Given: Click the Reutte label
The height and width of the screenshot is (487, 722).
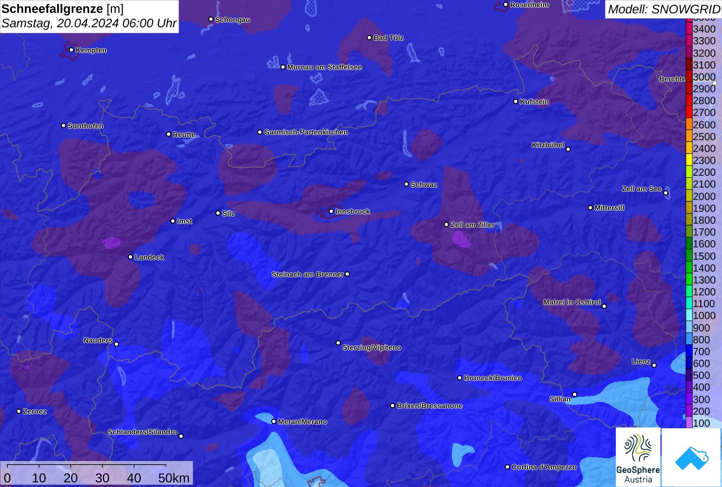Looking at the screenshot, I should pos(184,135).
